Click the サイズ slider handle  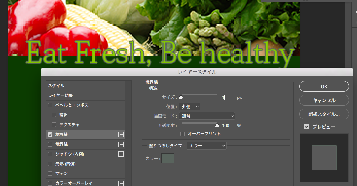click(181, 97)
